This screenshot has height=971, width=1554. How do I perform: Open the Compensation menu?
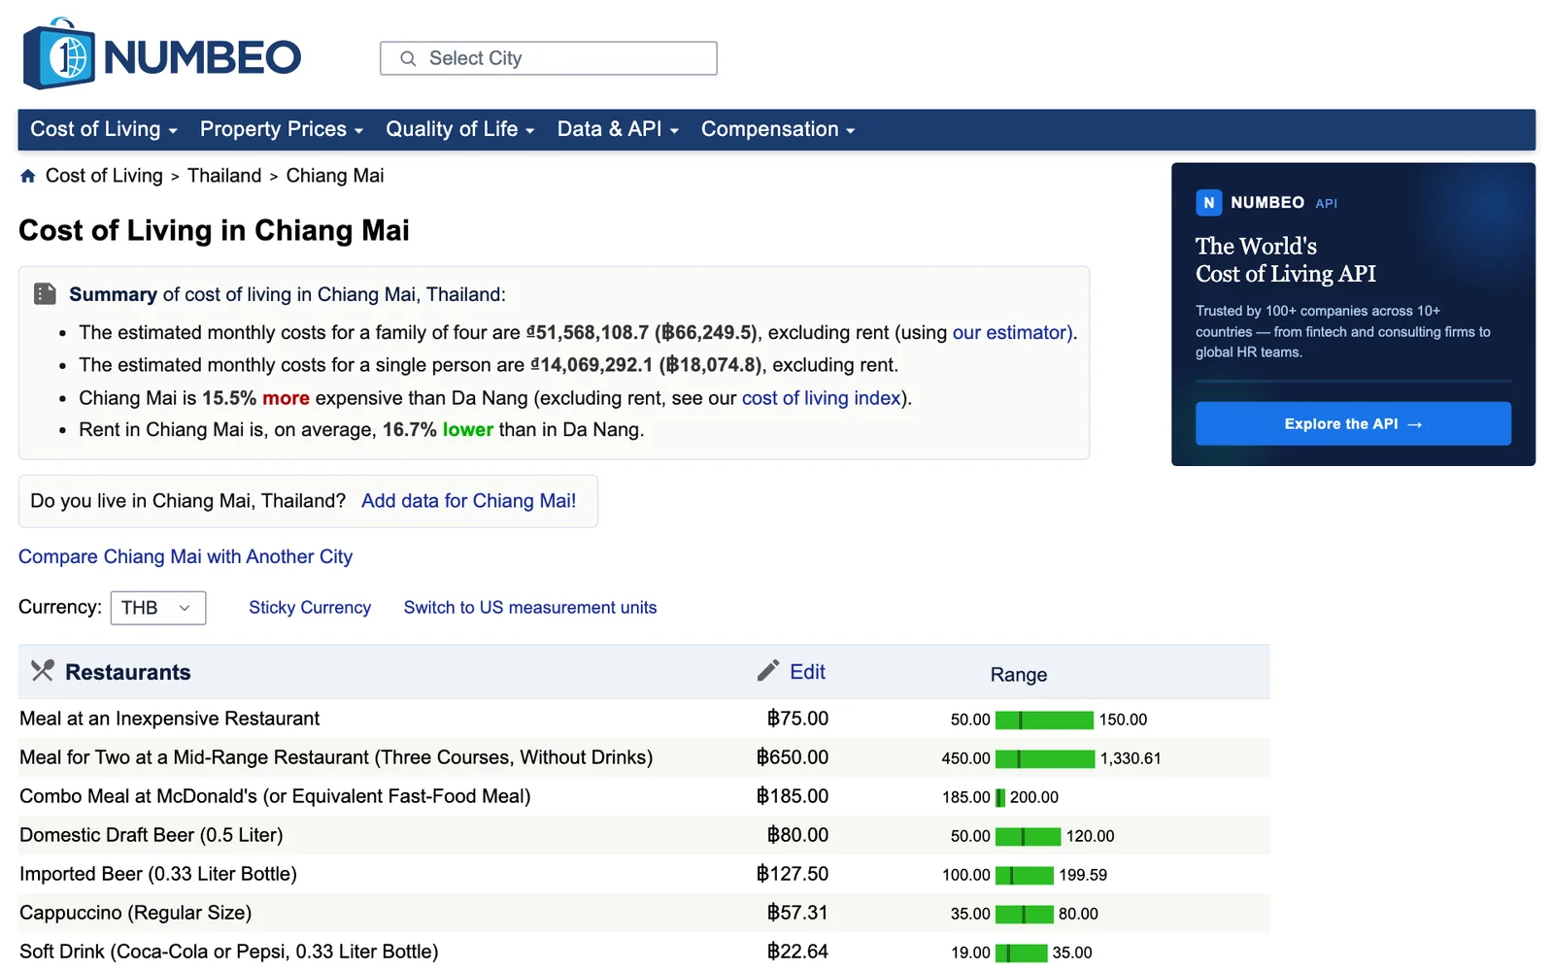[x=778, y=129]
